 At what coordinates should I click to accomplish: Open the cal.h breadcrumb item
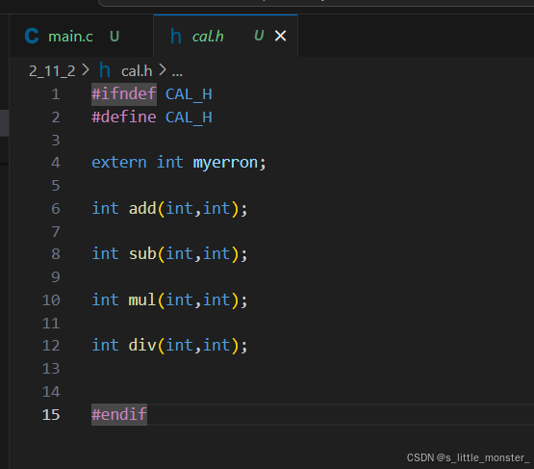[137, 71]
